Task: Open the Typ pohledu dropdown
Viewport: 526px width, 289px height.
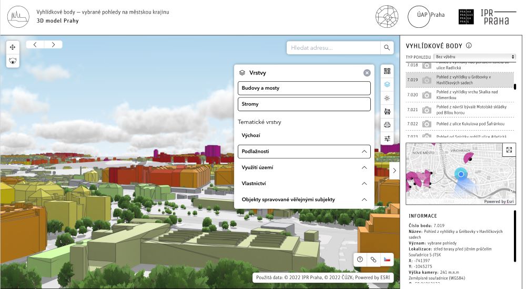Action: (474, 57)
